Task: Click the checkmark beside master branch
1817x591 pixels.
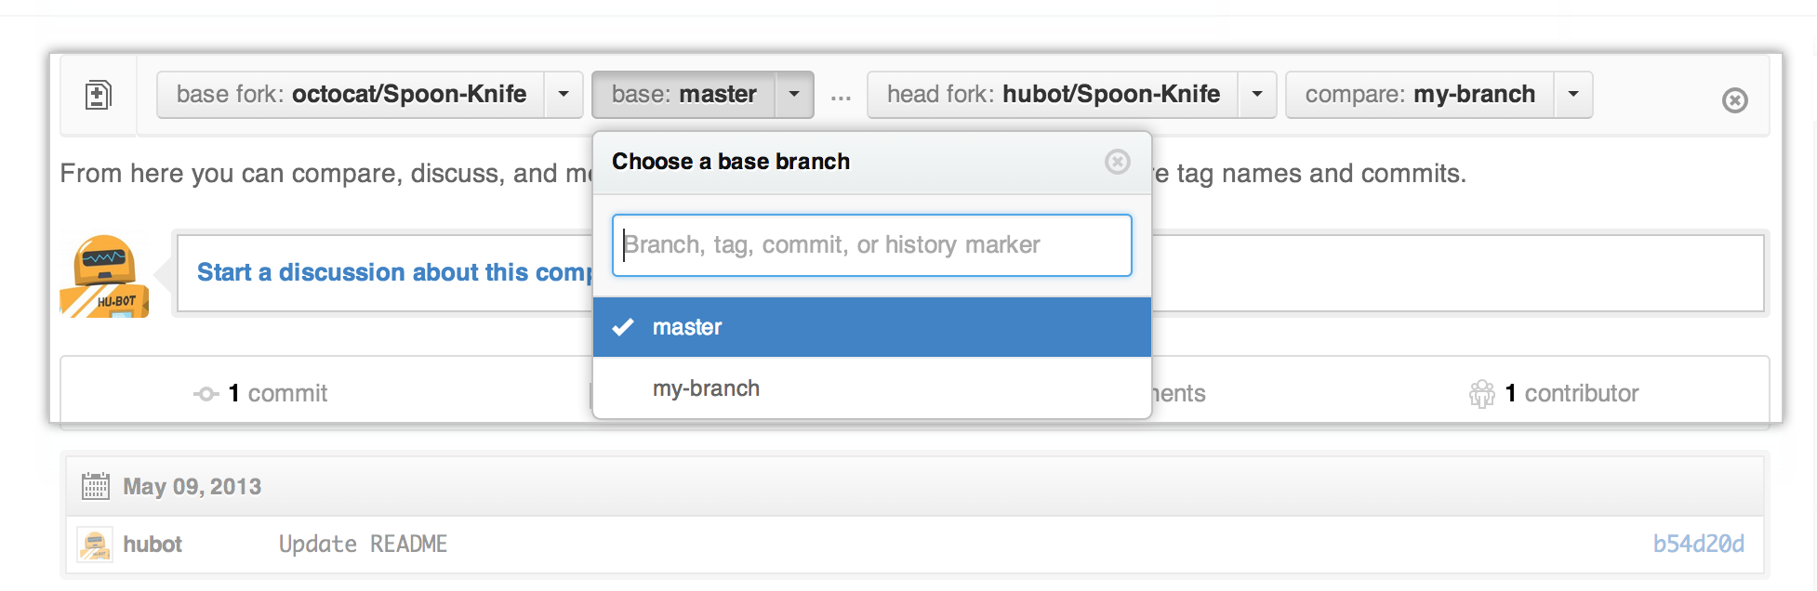Action: click(x=623, y=327)
